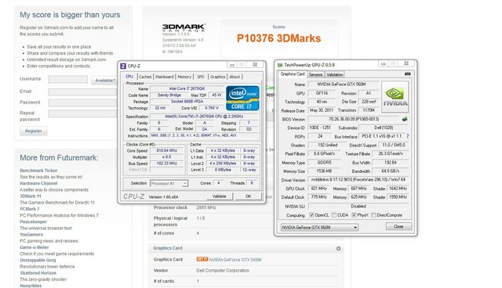Click OK in the CPU-Z window
The height and width of the screenshot is (288, 502).
click(x=248, y=196)
